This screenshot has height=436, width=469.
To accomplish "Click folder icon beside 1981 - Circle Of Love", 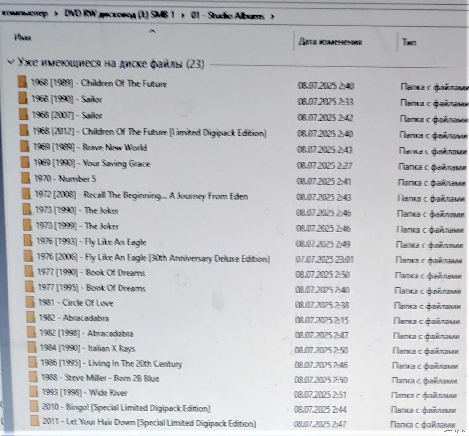I will coord(30,301).
